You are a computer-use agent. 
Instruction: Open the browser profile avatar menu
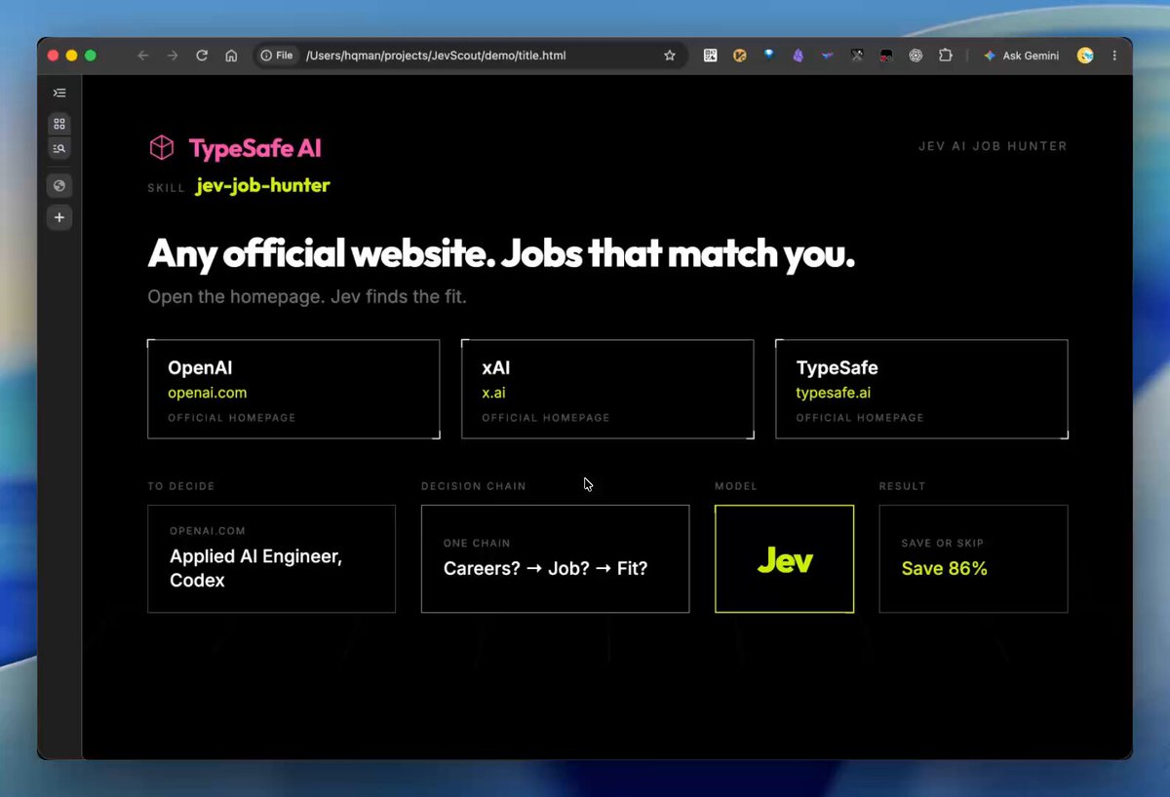(x=1085, y=56)
